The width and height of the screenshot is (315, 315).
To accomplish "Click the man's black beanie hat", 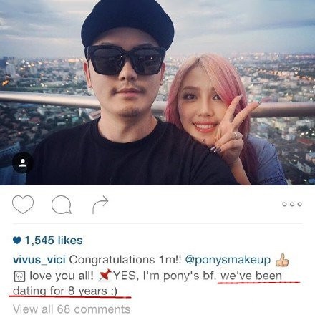I will point(127,25).
